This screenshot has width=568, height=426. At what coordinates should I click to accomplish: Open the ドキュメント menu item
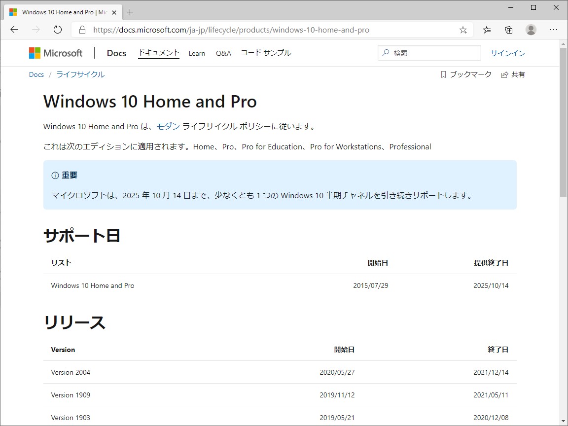(x=159, y=53)
